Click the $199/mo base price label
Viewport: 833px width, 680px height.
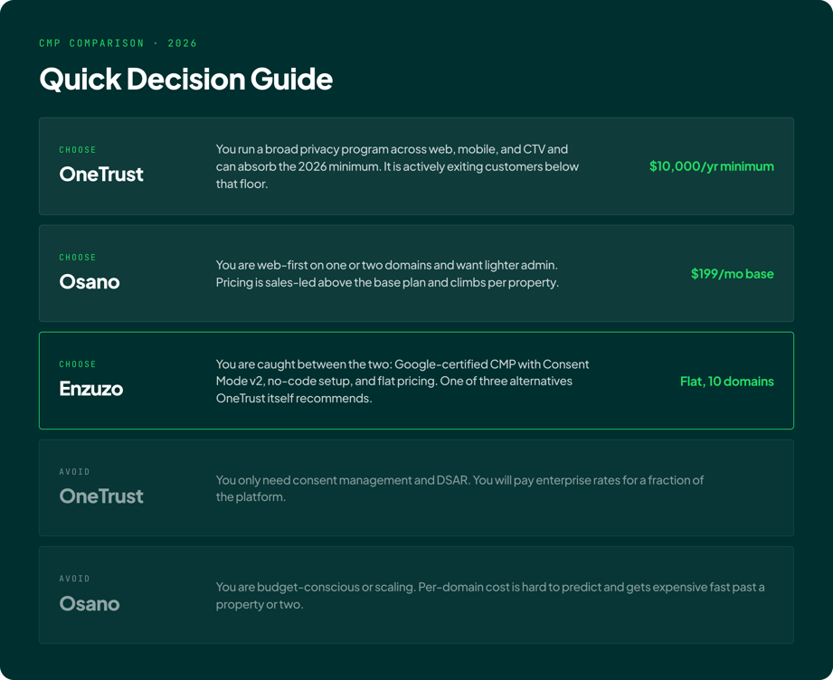coord(732,274)
